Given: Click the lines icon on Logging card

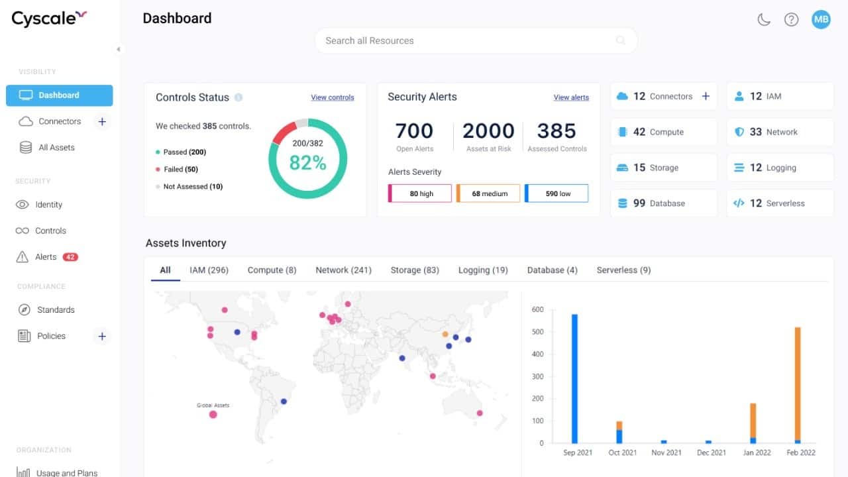Looking at the screenshot, I should (x=739, y=168).
